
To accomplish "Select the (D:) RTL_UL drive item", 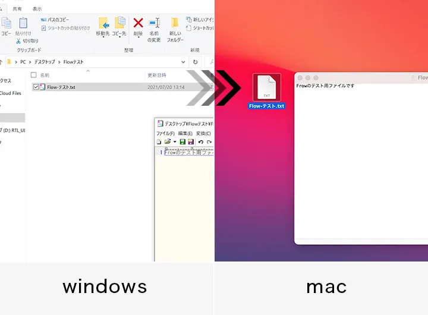I will (x=12, y=130).
